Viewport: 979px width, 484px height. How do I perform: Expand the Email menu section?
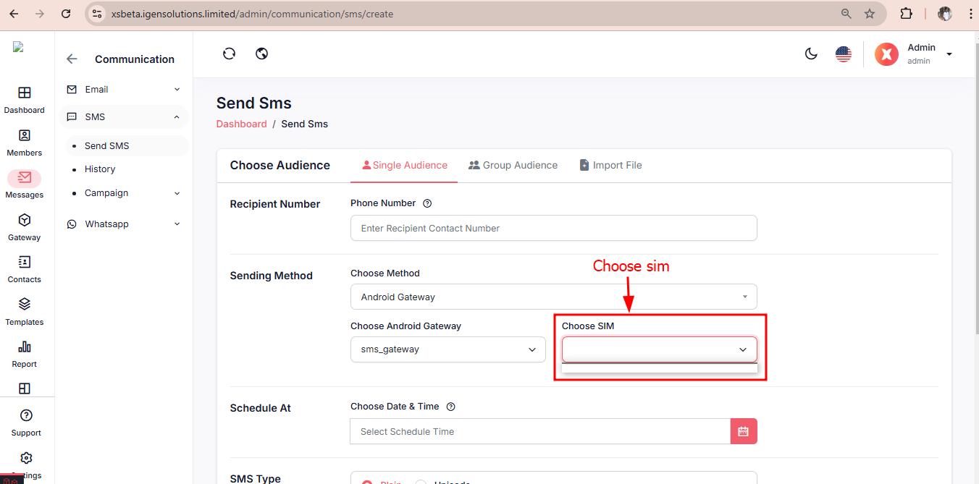tap(123, 90)
